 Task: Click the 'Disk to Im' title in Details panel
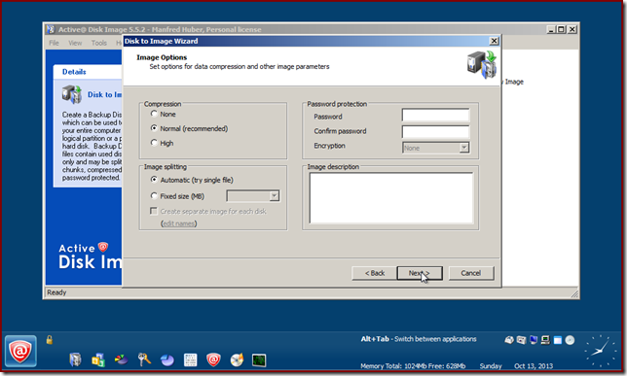click(105, 94)
